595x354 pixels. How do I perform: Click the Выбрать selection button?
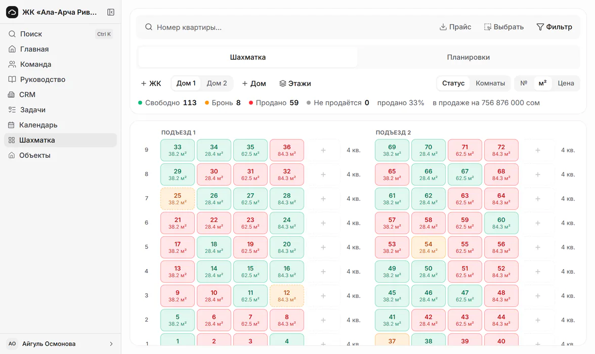tap(504, 27)
